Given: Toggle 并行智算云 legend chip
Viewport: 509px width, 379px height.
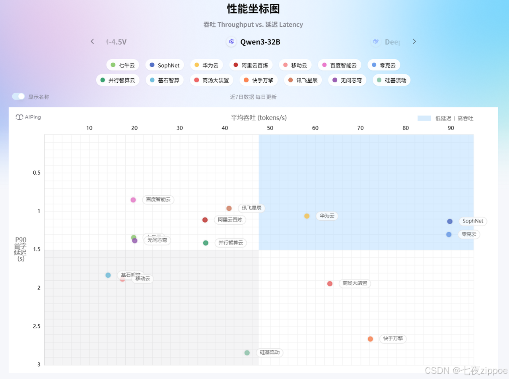Looking at the screenshot, I should (118, 80).
